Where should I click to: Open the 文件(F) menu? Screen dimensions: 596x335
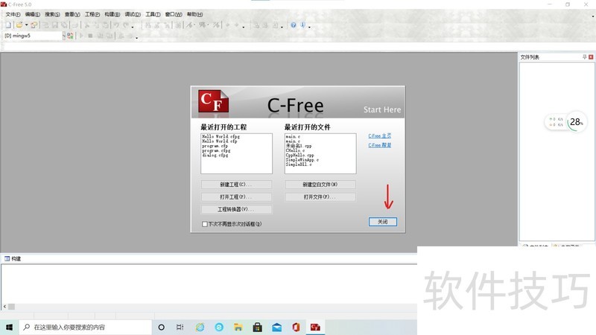click(13, 14)
